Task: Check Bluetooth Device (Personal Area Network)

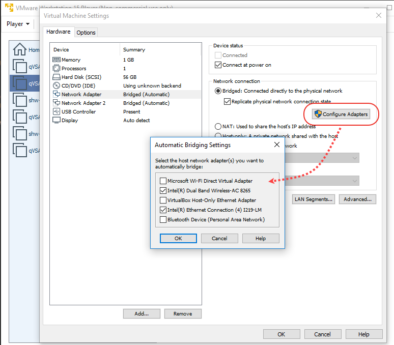Action: click(163, 219)
